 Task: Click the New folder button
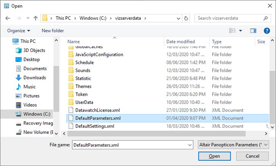coord(53,30)
